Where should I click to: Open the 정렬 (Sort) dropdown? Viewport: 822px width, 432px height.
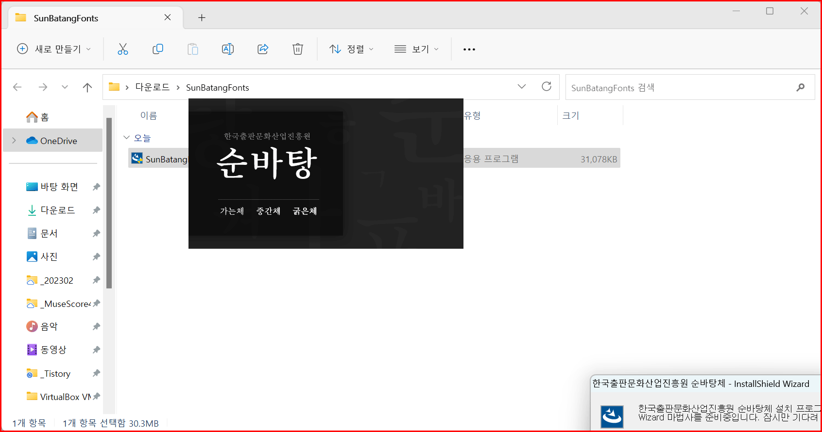point(352,49)
